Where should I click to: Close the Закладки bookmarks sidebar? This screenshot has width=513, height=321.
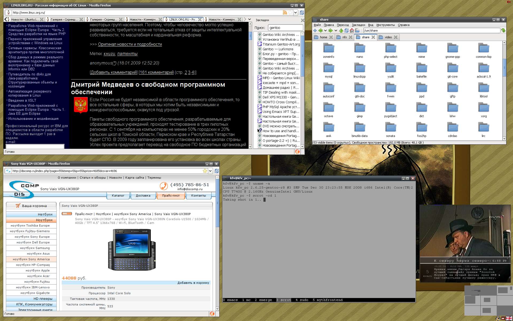[x=302, y=20]
